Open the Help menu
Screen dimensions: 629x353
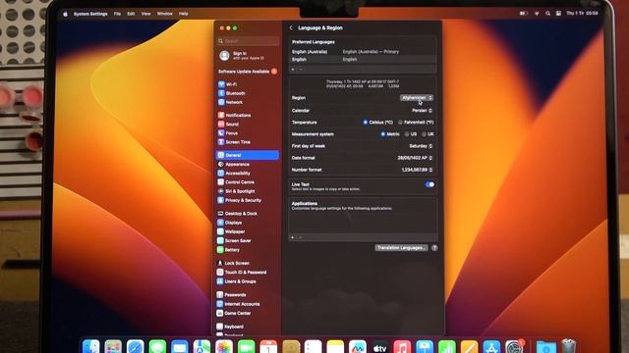[x=184, y=14]
